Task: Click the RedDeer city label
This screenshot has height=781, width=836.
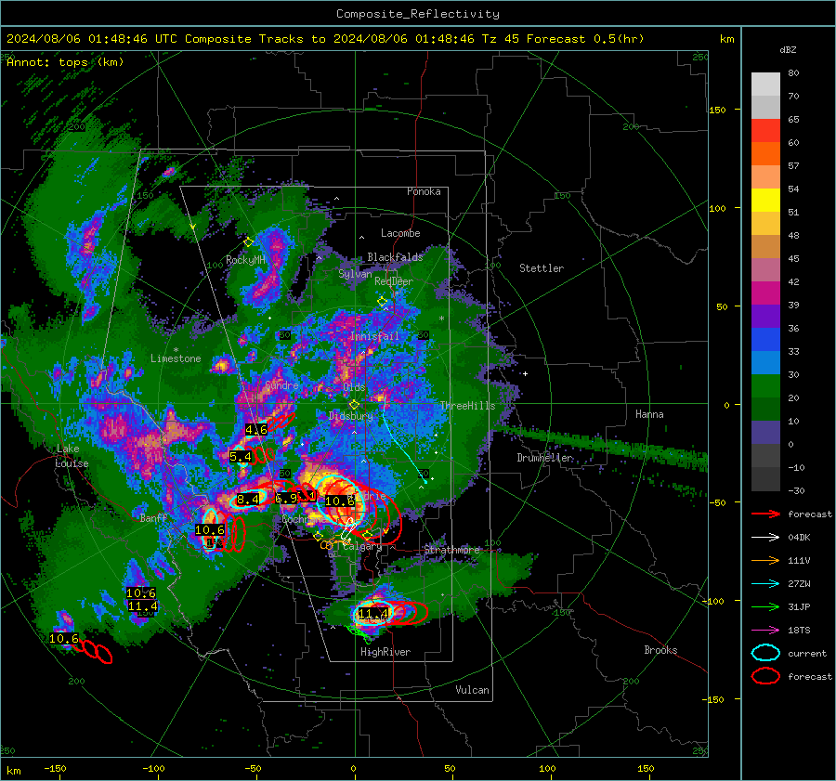Action: click(x=394, y=281)
